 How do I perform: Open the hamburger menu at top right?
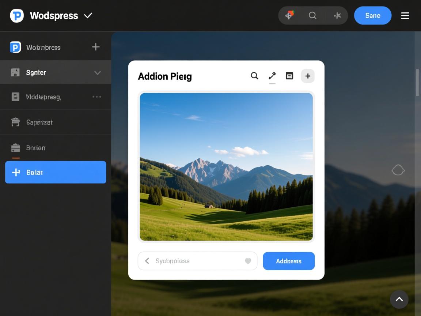405,15
